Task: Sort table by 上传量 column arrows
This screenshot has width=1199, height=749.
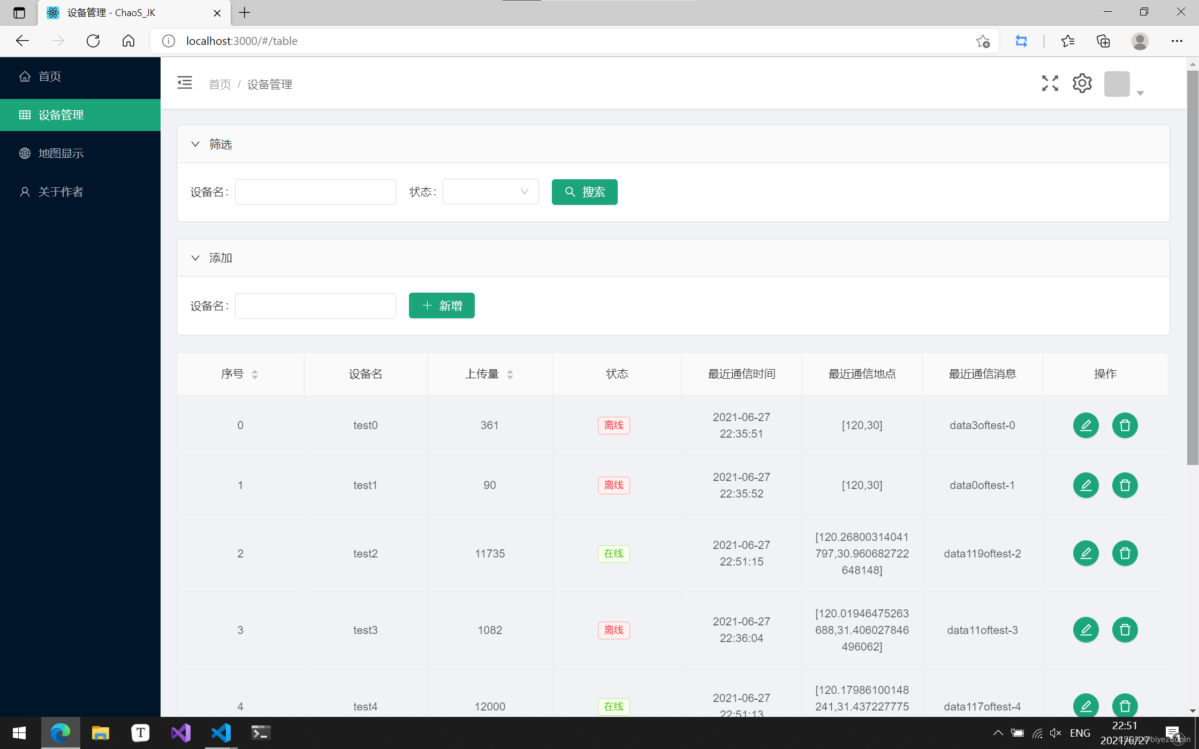Action: coord(510,374)
